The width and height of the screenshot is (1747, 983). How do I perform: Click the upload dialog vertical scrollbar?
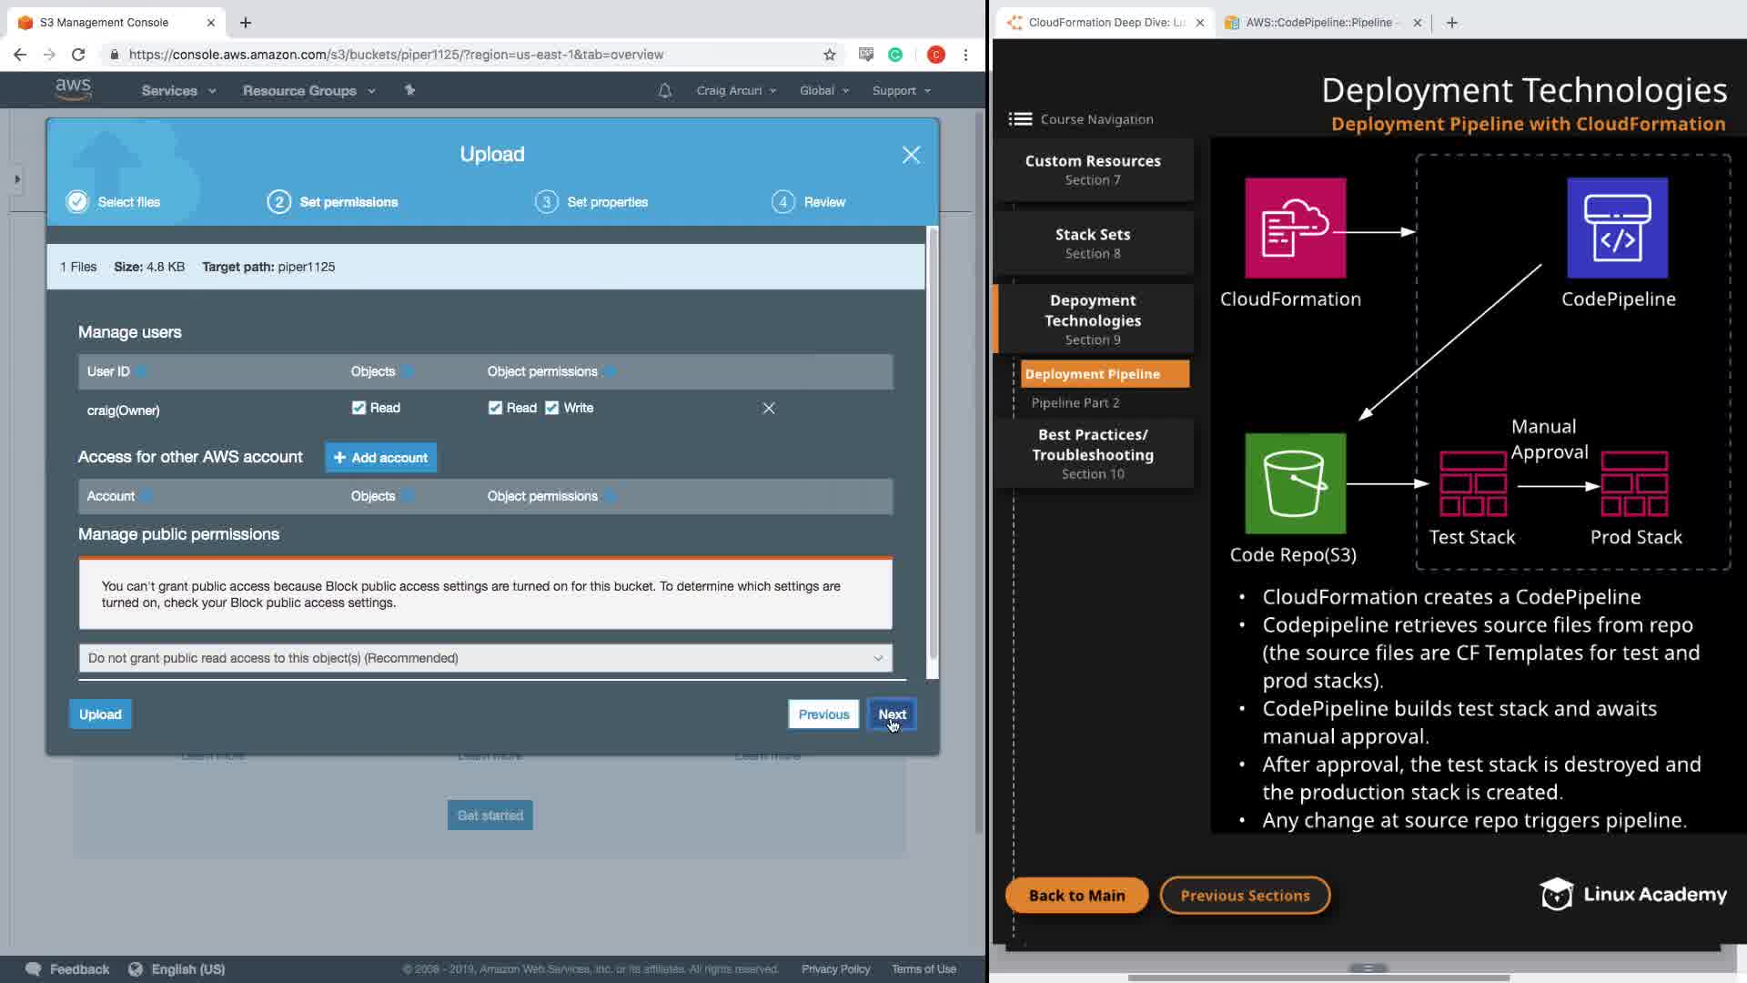tap(932, 446)
